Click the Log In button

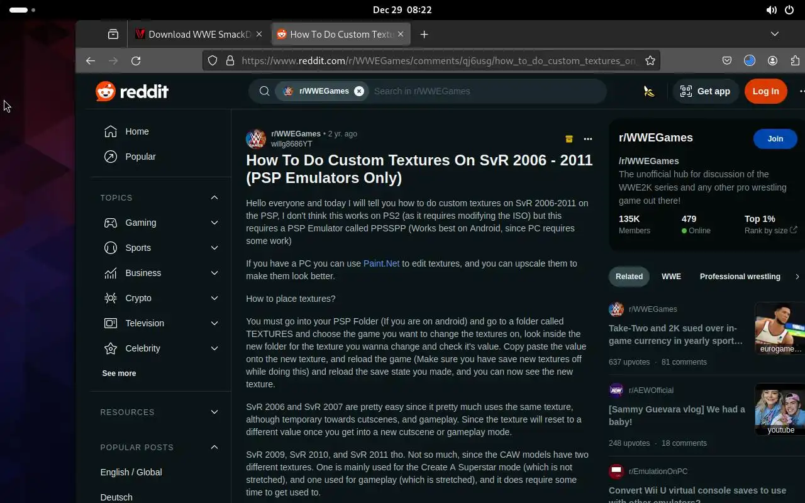(x=765, y=91)
